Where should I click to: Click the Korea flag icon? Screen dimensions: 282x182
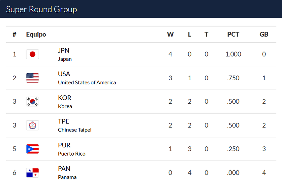[32, 101]
